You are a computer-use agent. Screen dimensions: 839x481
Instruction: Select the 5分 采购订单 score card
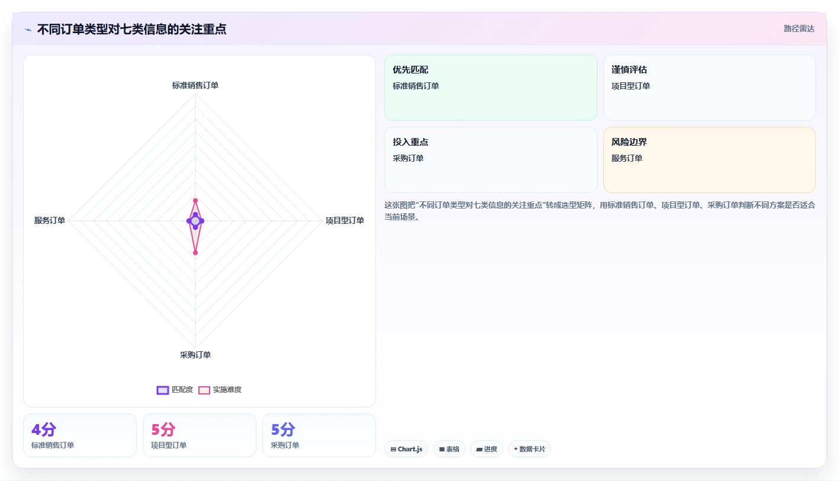coord(319,435)
